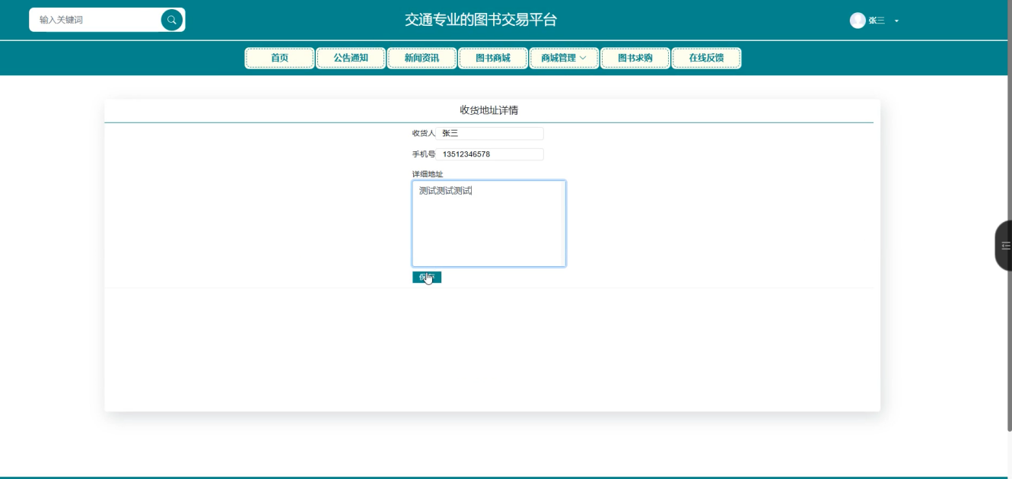Click the 保存 save button

tap(427, 277)
